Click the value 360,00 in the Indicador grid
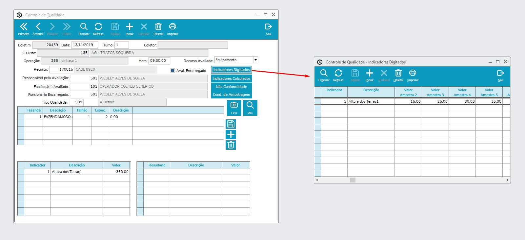Viewport: 525px width, 240px height. point(116,172)
